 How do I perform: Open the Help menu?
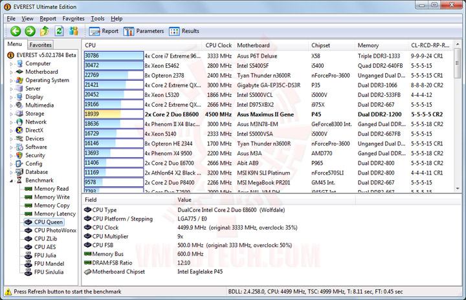click(x=116, y=18)
